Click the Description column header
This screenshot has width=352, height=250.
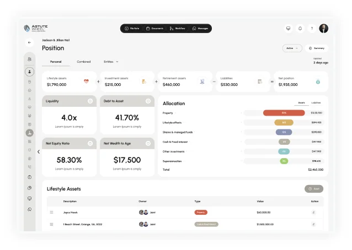point(70,201)
